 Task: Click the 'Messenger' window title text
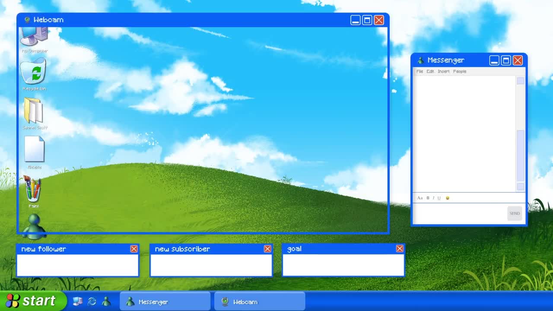(x=446, y=60)
